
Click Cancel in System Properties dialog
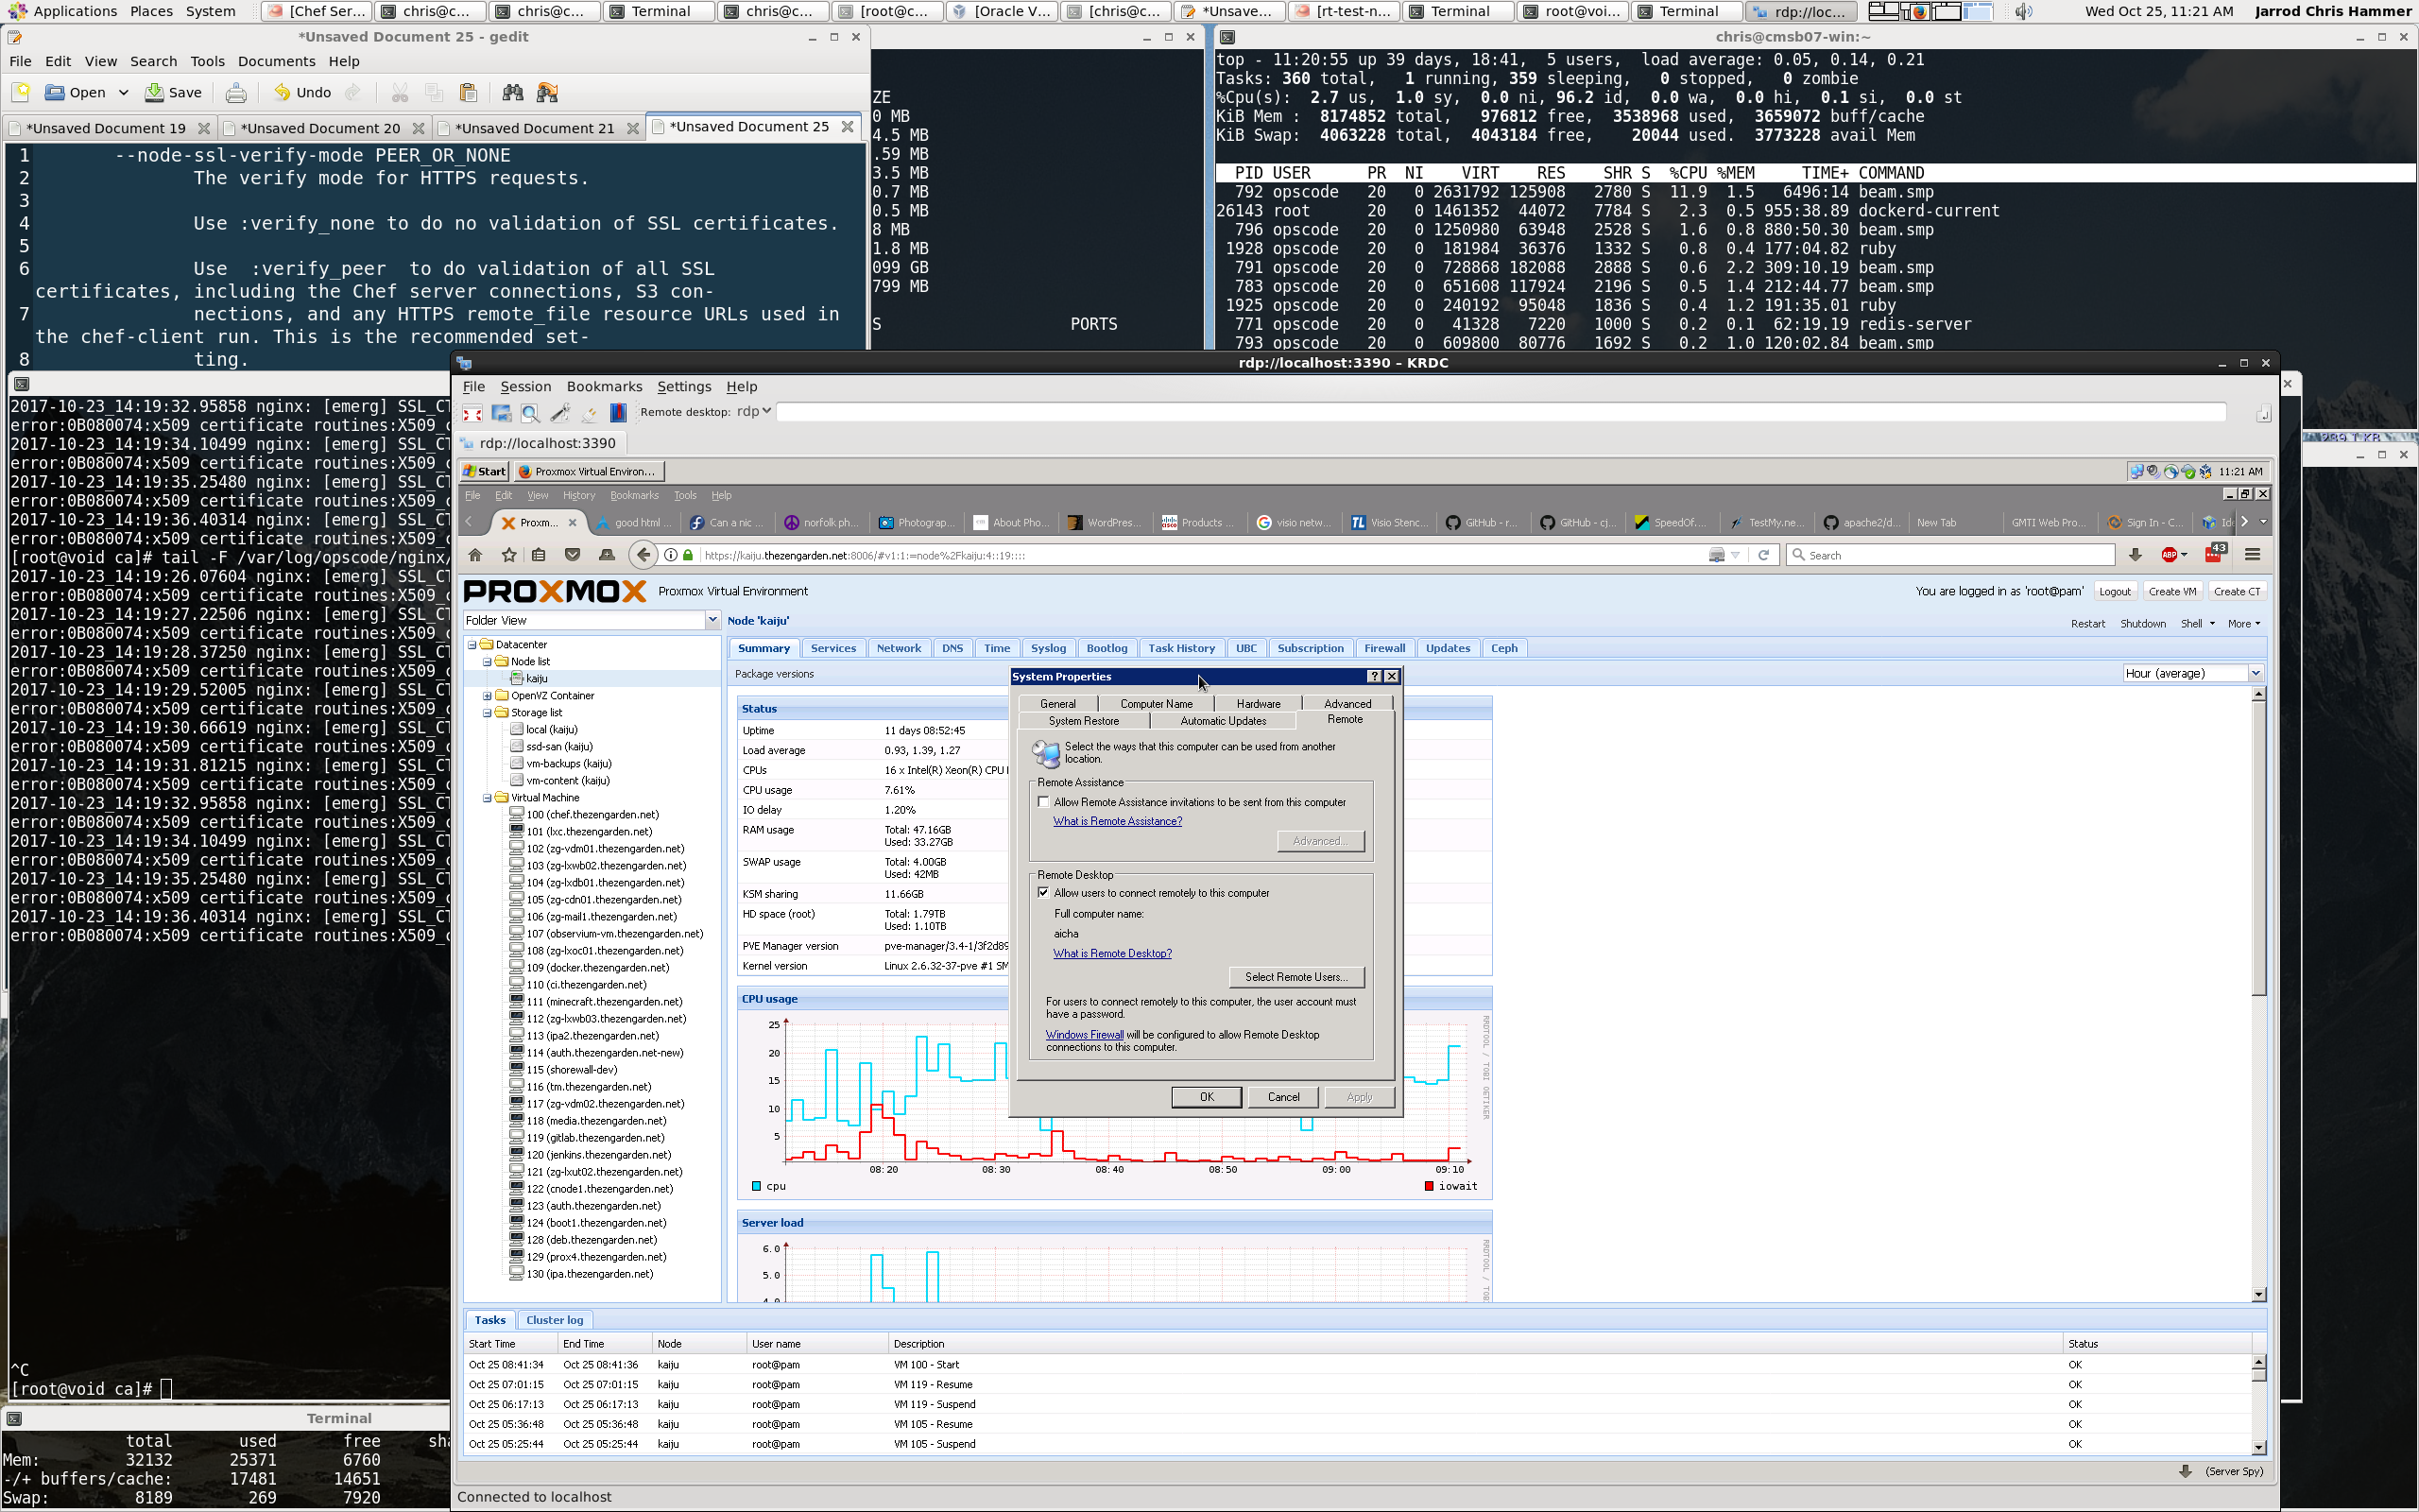point(1282,1097)
